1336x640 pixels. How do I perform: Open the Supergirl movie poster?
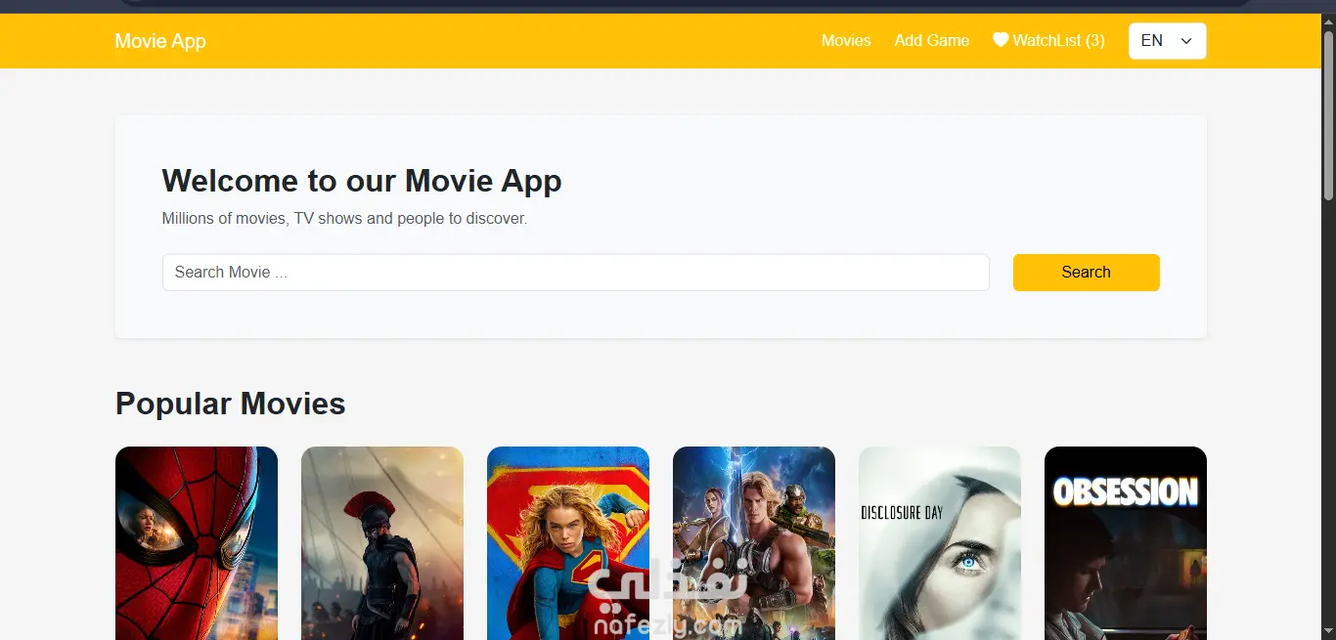[x=568, y=543]
